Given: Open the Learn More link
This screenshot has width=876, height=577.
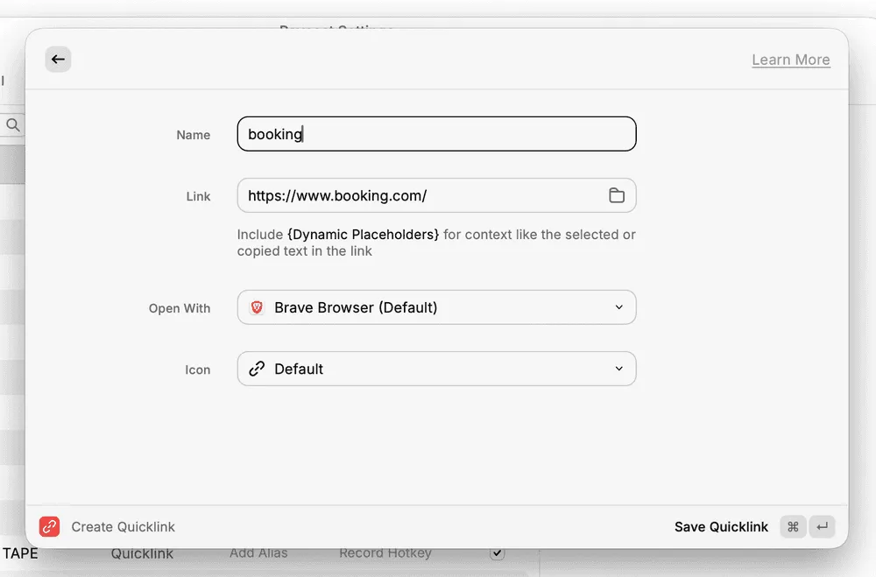Looking at the screenshot, I should (790, 60).
